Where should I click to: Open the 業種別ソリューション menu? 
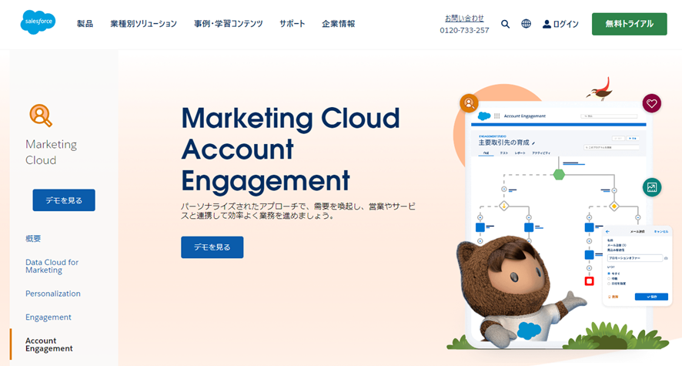coord(143,23)
